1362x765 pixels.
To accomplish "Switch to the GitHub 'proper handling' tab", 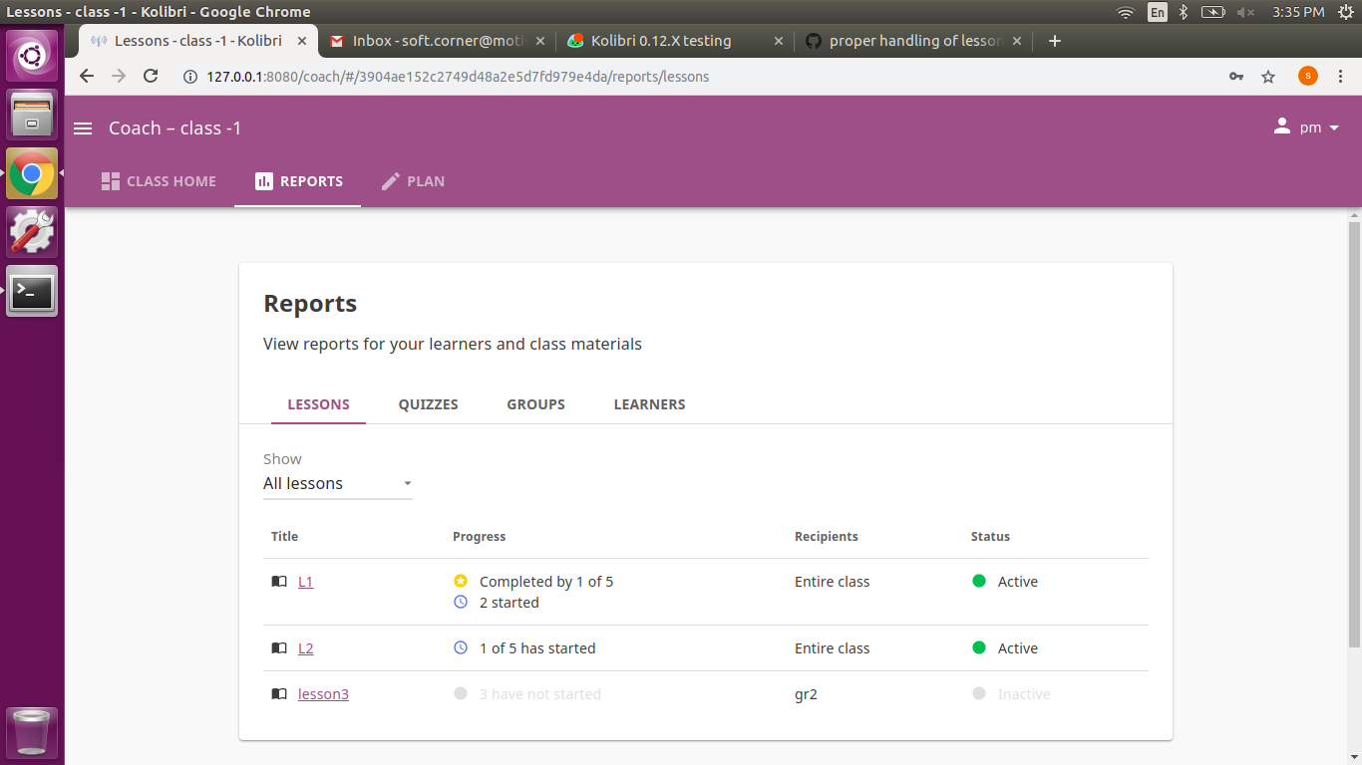I will [x=913, y=41].
